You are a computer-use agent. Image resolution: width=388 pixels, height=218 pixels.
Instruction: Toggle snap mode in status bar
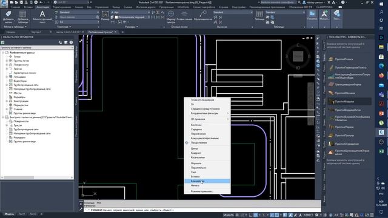coord(242,215)
